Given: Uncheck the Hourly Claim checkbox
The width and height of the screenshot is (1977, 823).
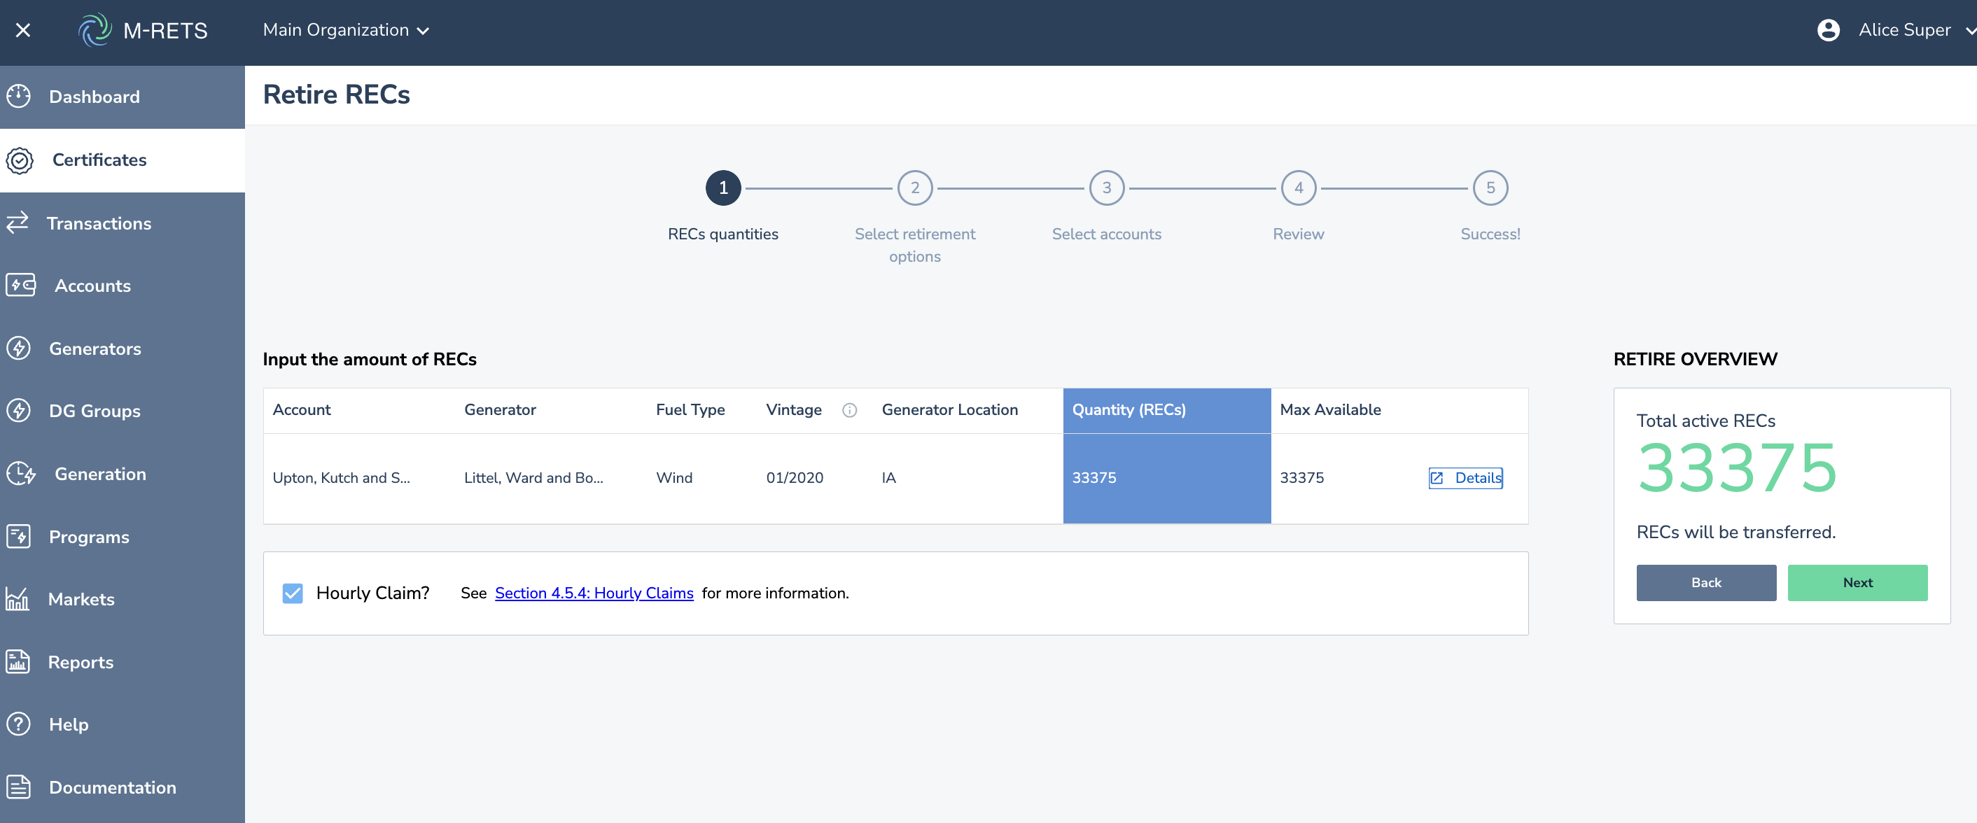Looking at the screenshot, I should coord(293,593).
